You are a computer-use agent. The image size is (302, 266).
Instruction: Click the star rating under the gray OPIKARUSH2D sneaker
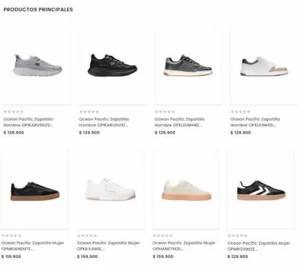pos(13,112)
